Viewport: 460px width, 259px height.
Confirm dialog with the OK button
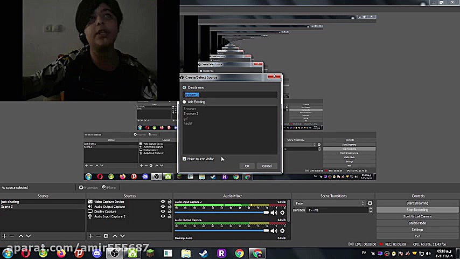click(x=247, y=166)
